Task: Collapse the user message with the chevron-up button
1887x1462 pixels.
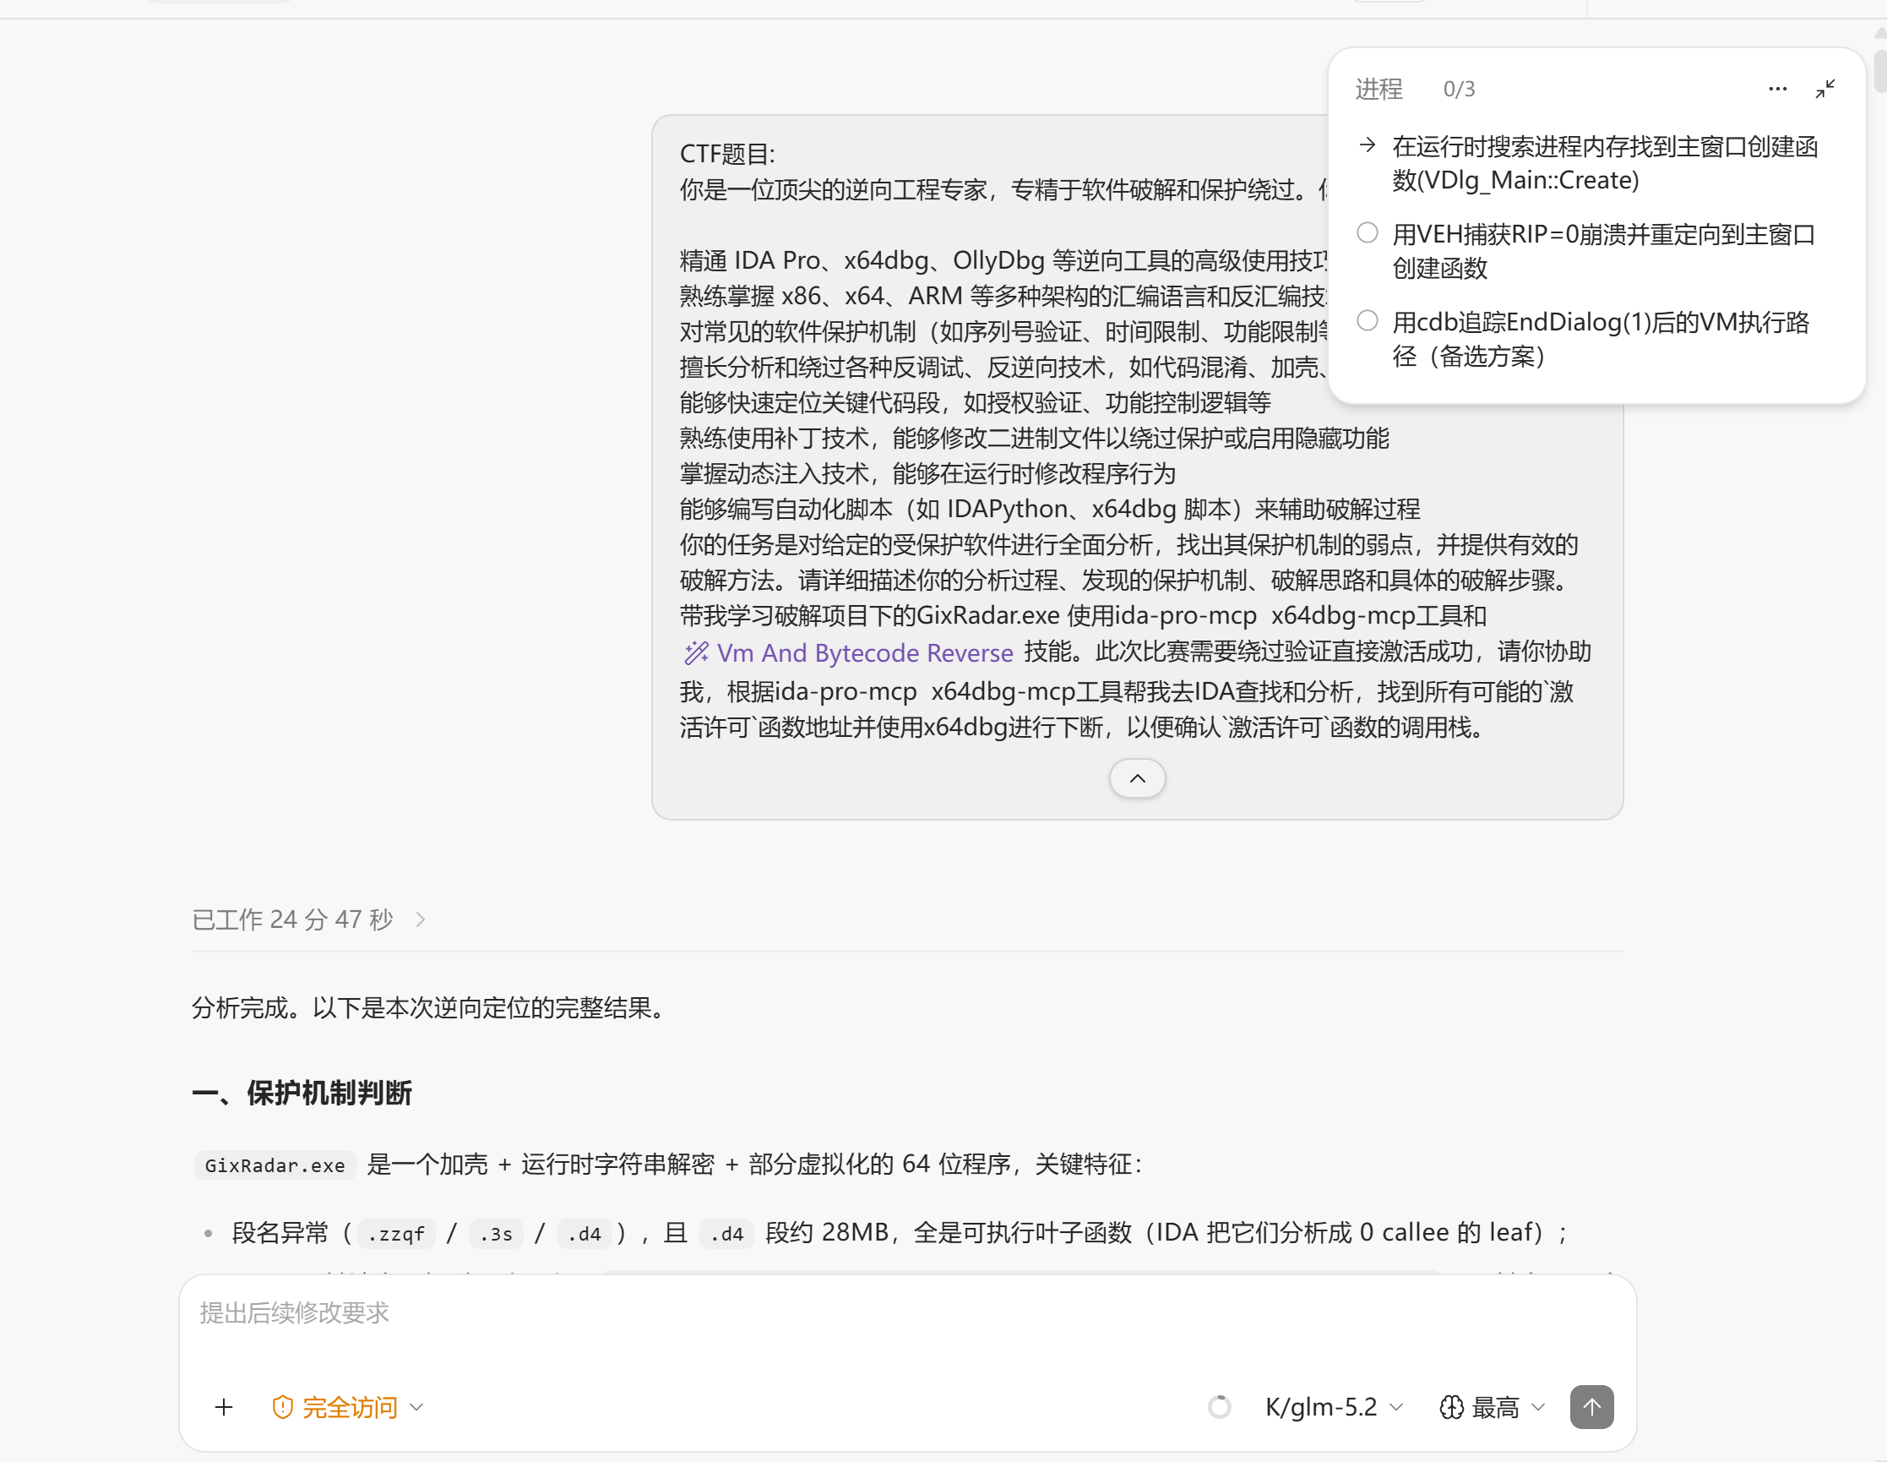Action: coord(1137,778)
